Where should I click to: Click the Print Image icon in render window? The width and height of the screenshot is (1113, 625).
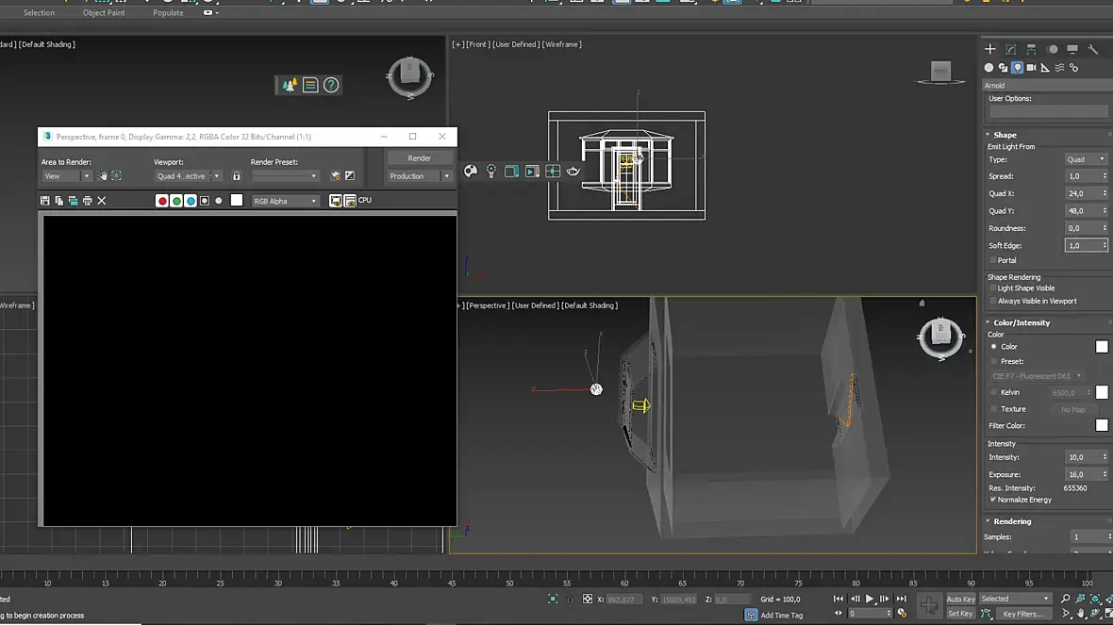pos(88,201)
